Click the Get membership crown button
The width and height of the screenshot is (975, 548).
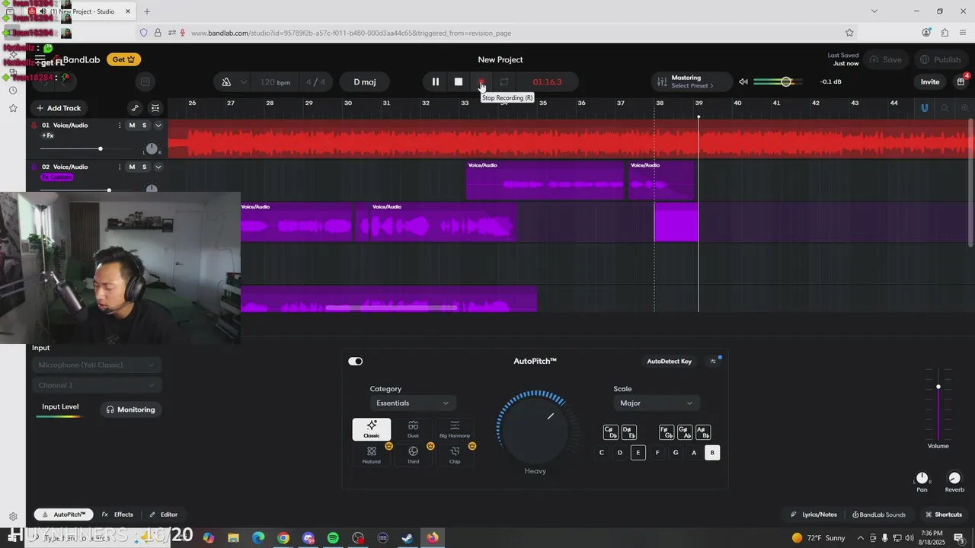(x=123, y=59)
